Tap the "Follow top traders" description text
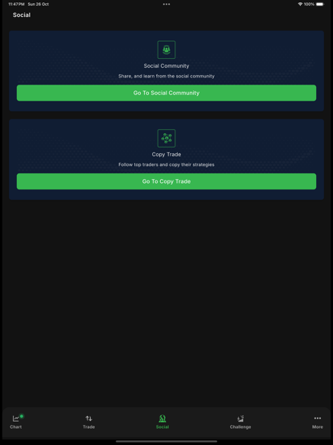Viewport: 333px width, 445px height. [166, 164]
